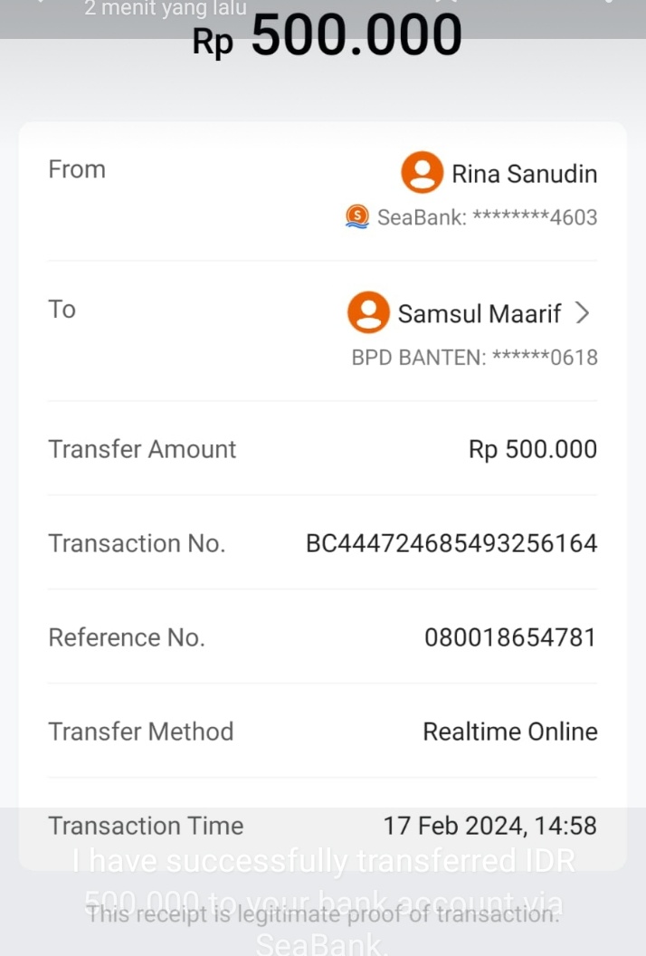646x956 pixels.
Task: Select transaction number BC444724685493256164
Action: click(x=451, y=544)
